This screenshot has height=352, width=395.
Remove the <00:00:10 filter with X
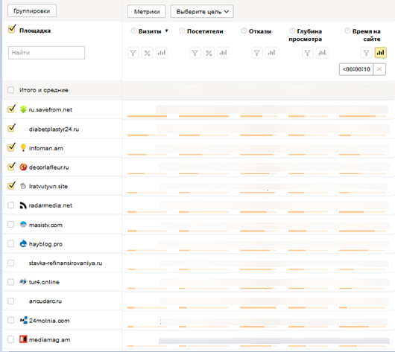click(x=379, y=69)
